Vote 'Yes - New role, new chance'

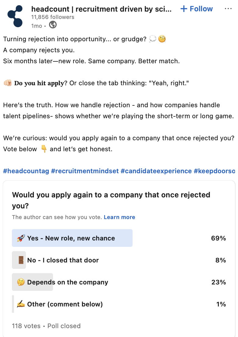point(72,238)
